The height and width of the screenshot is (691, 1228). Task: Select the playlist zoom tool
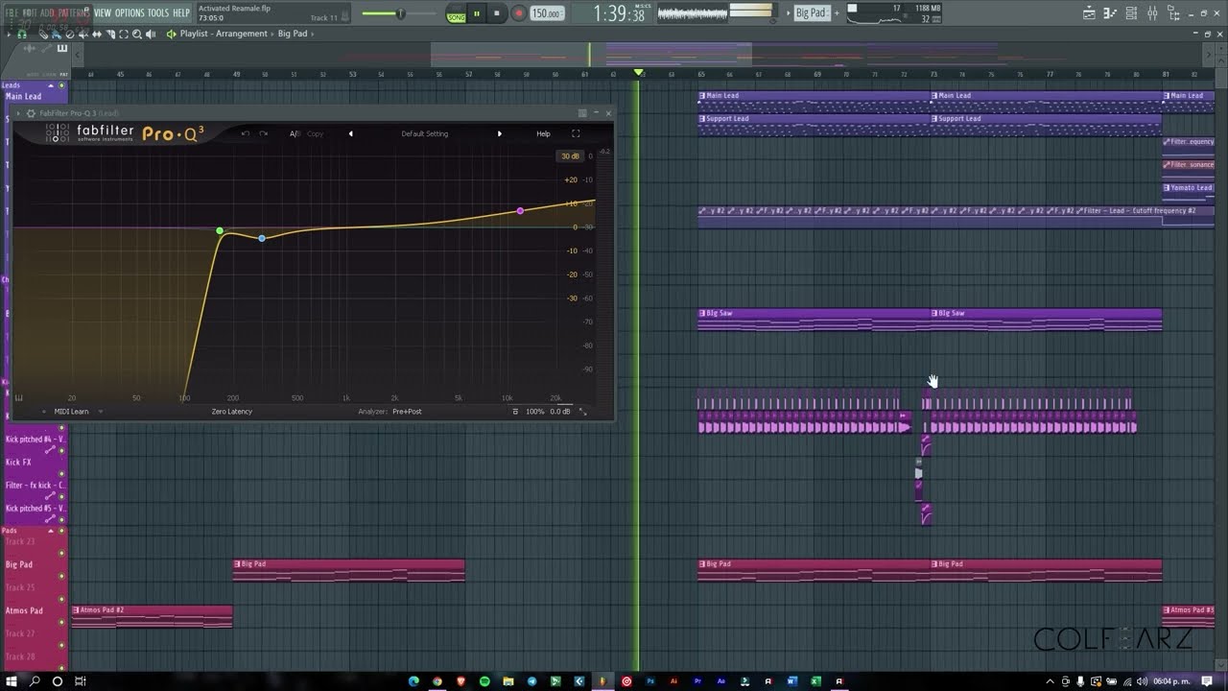click(x=137, y=34)
